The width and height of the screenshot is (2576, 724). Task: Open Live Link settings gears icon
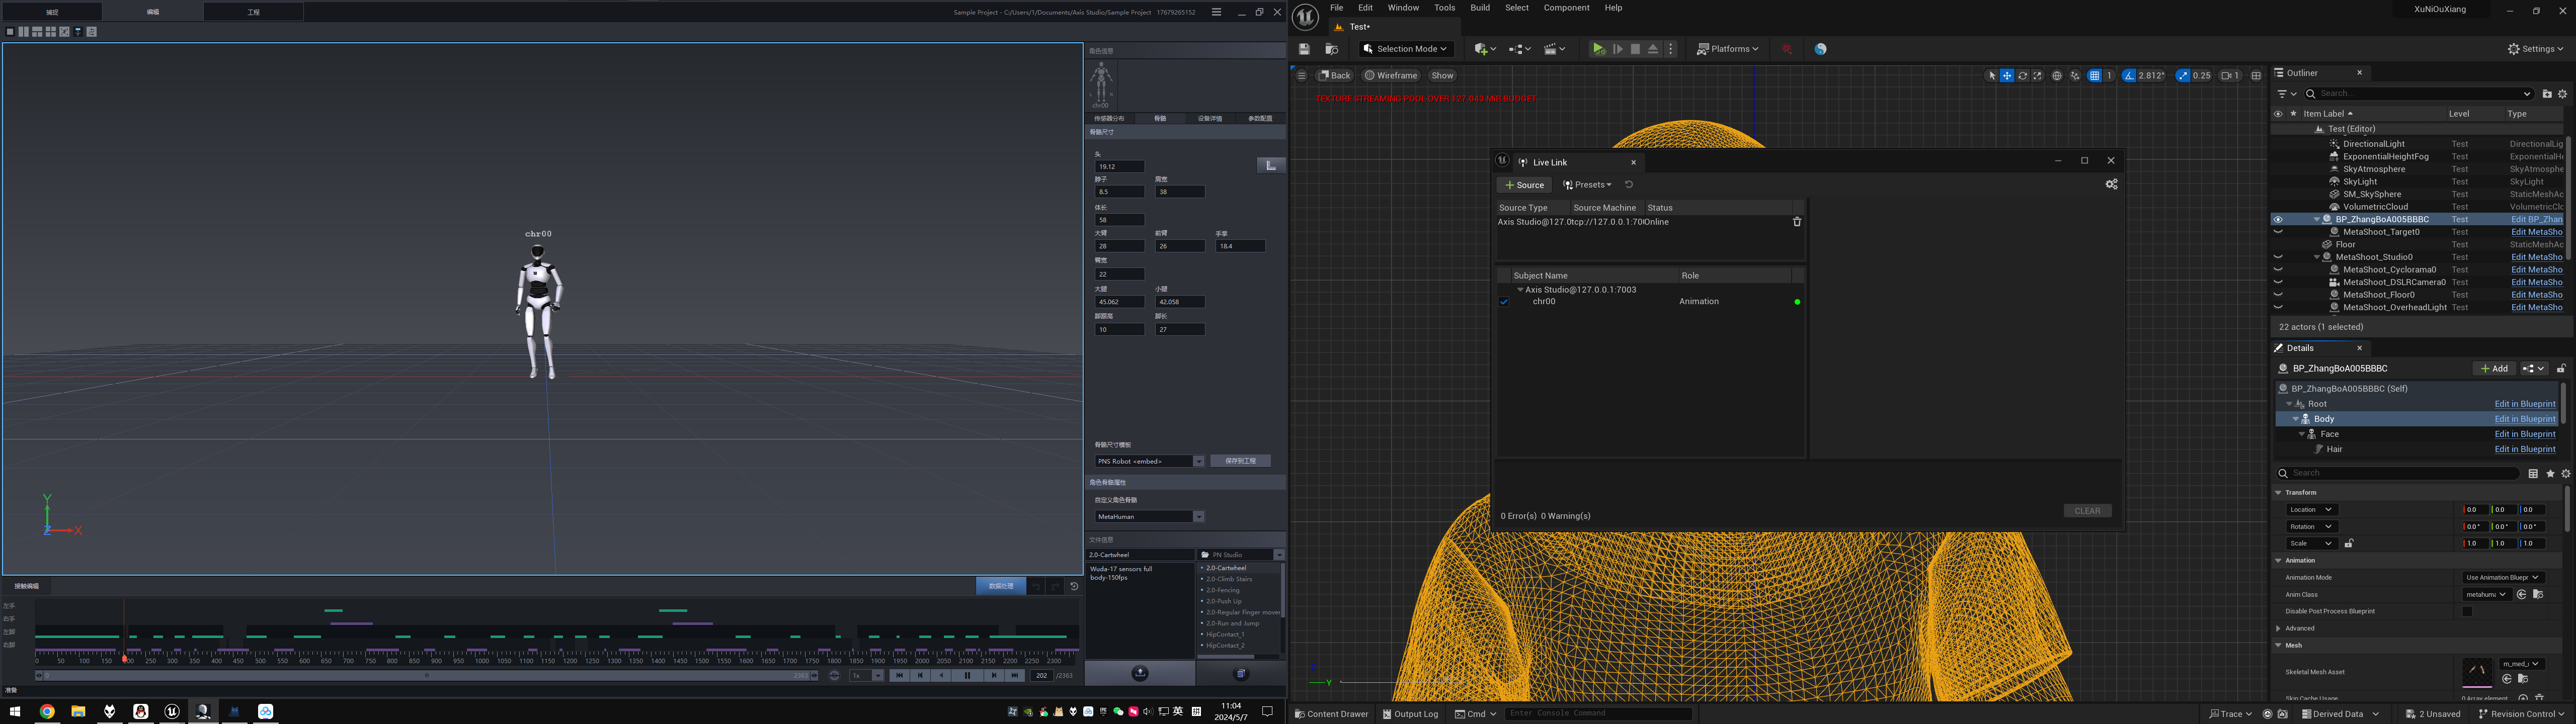2111,185
